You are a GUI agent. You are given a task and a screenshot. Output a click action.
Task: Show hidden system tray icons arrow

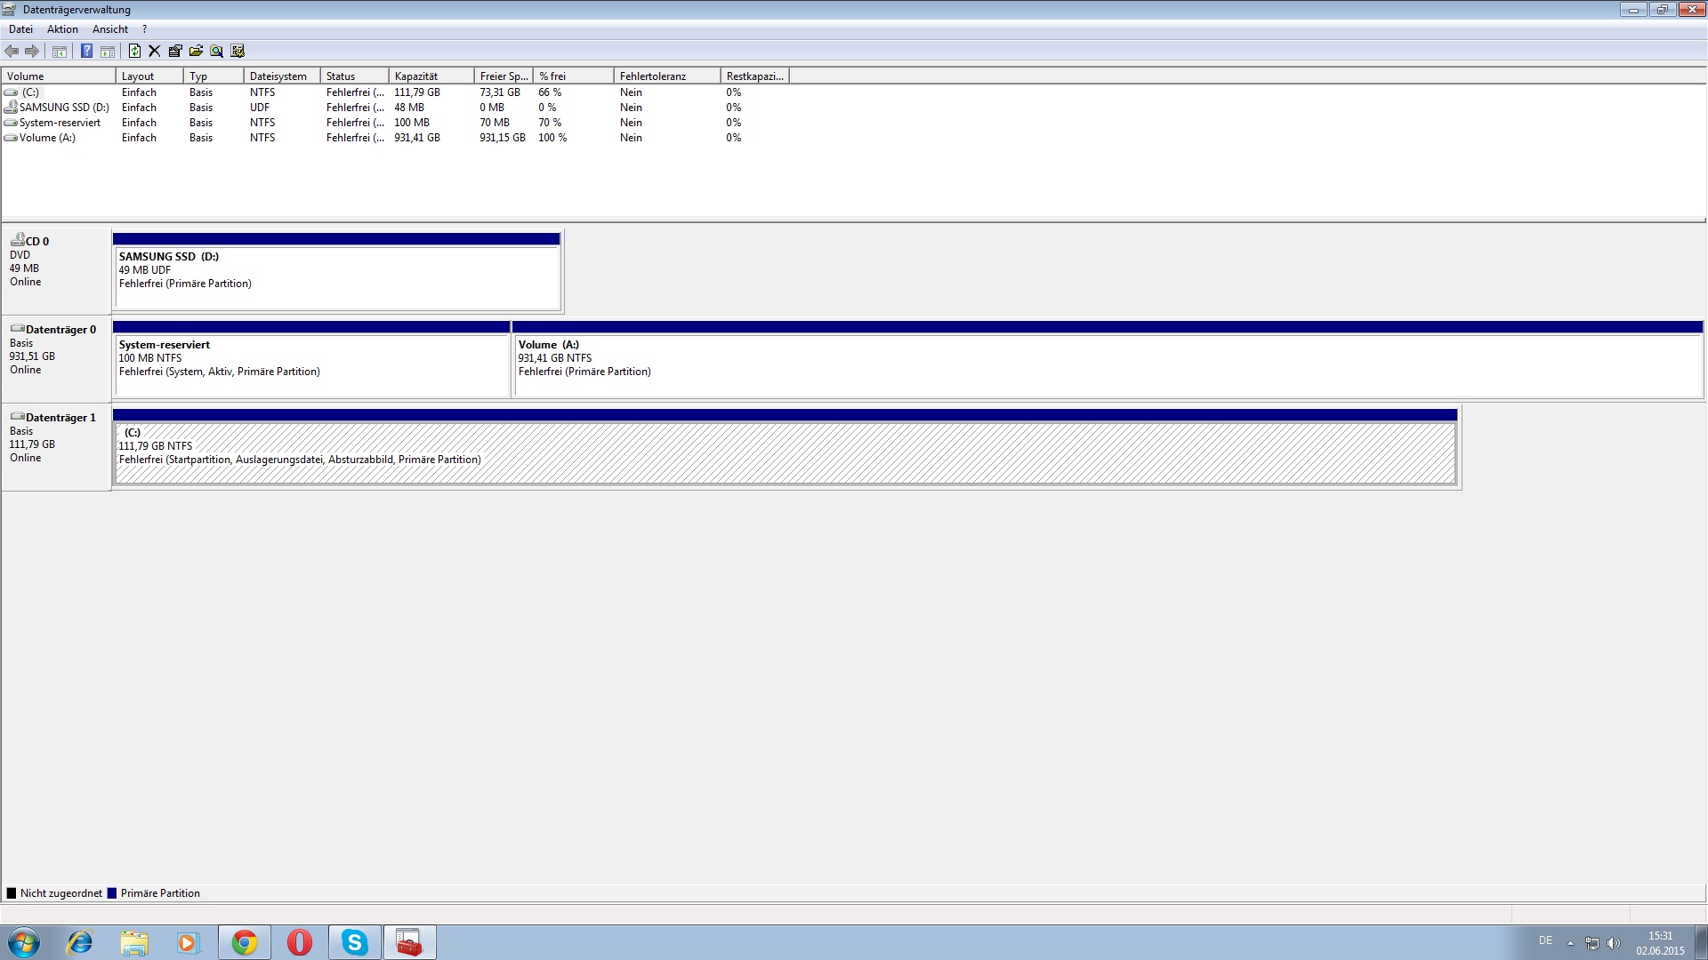point(1570,942)
